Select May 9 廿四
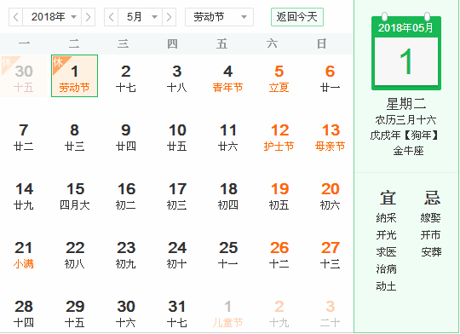 [125, 137]
